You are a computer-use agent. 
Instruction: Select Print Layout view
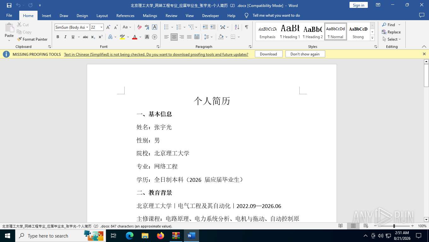tap(353, 226)
